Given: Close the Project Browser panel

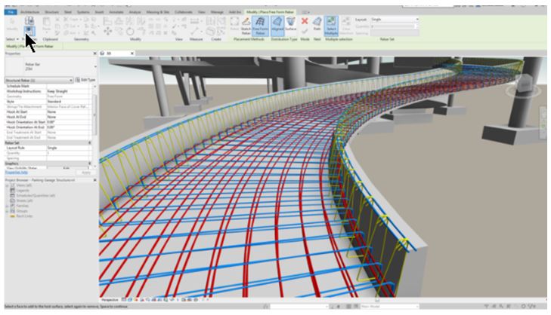Looking at the screenshot, I should pos(95,180).
